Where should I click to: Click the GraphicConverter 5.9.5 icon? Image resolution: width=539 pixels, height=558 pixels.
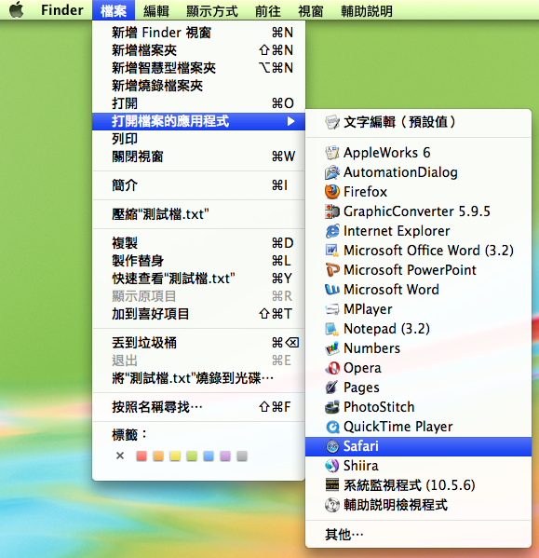click(332, 211)
